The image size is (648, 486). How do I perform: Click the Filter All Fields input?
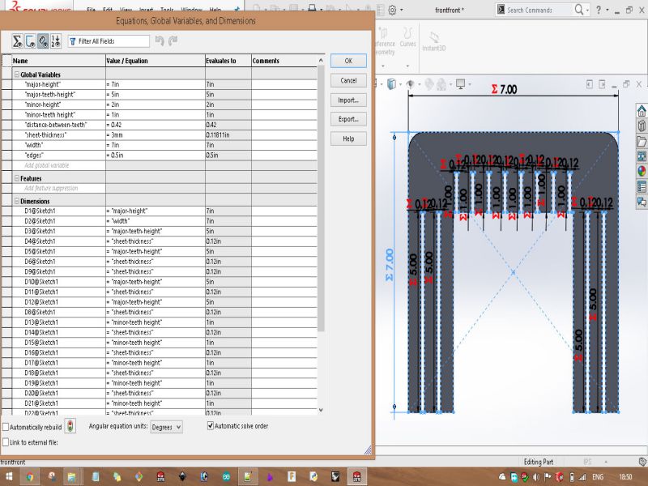pos(109,41)
